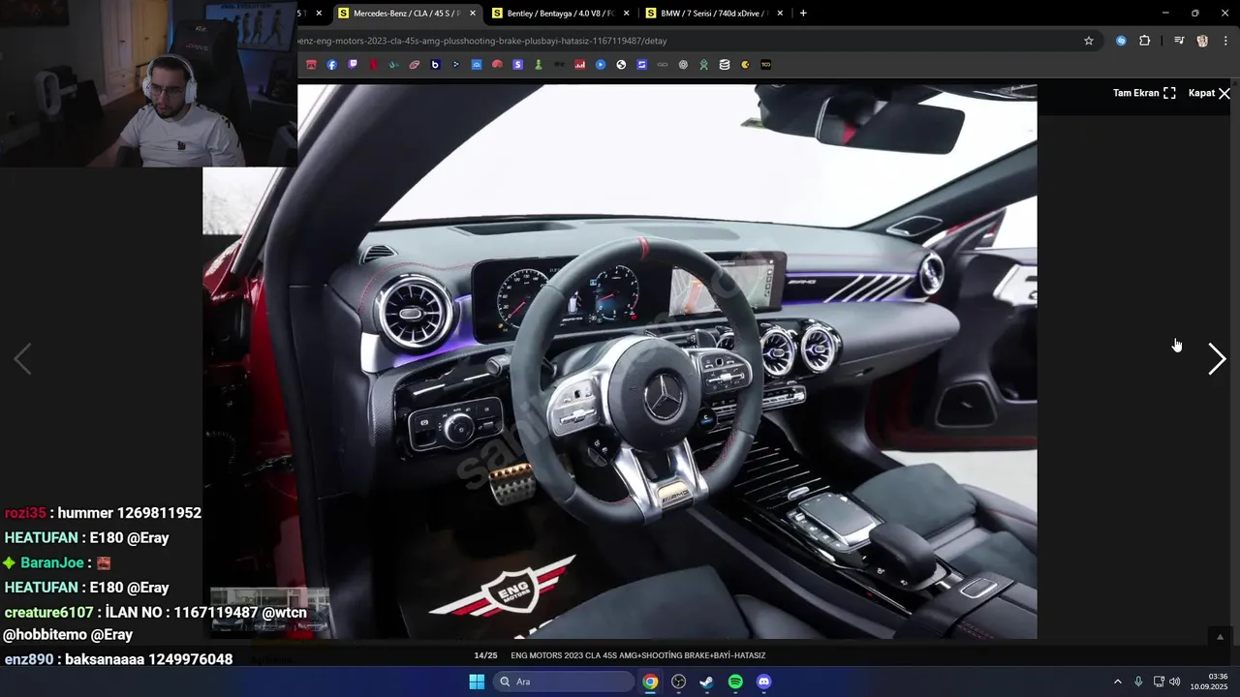Switch to the Bentley Bentayga tab
1240x697 pixels.
click(560, 14)
